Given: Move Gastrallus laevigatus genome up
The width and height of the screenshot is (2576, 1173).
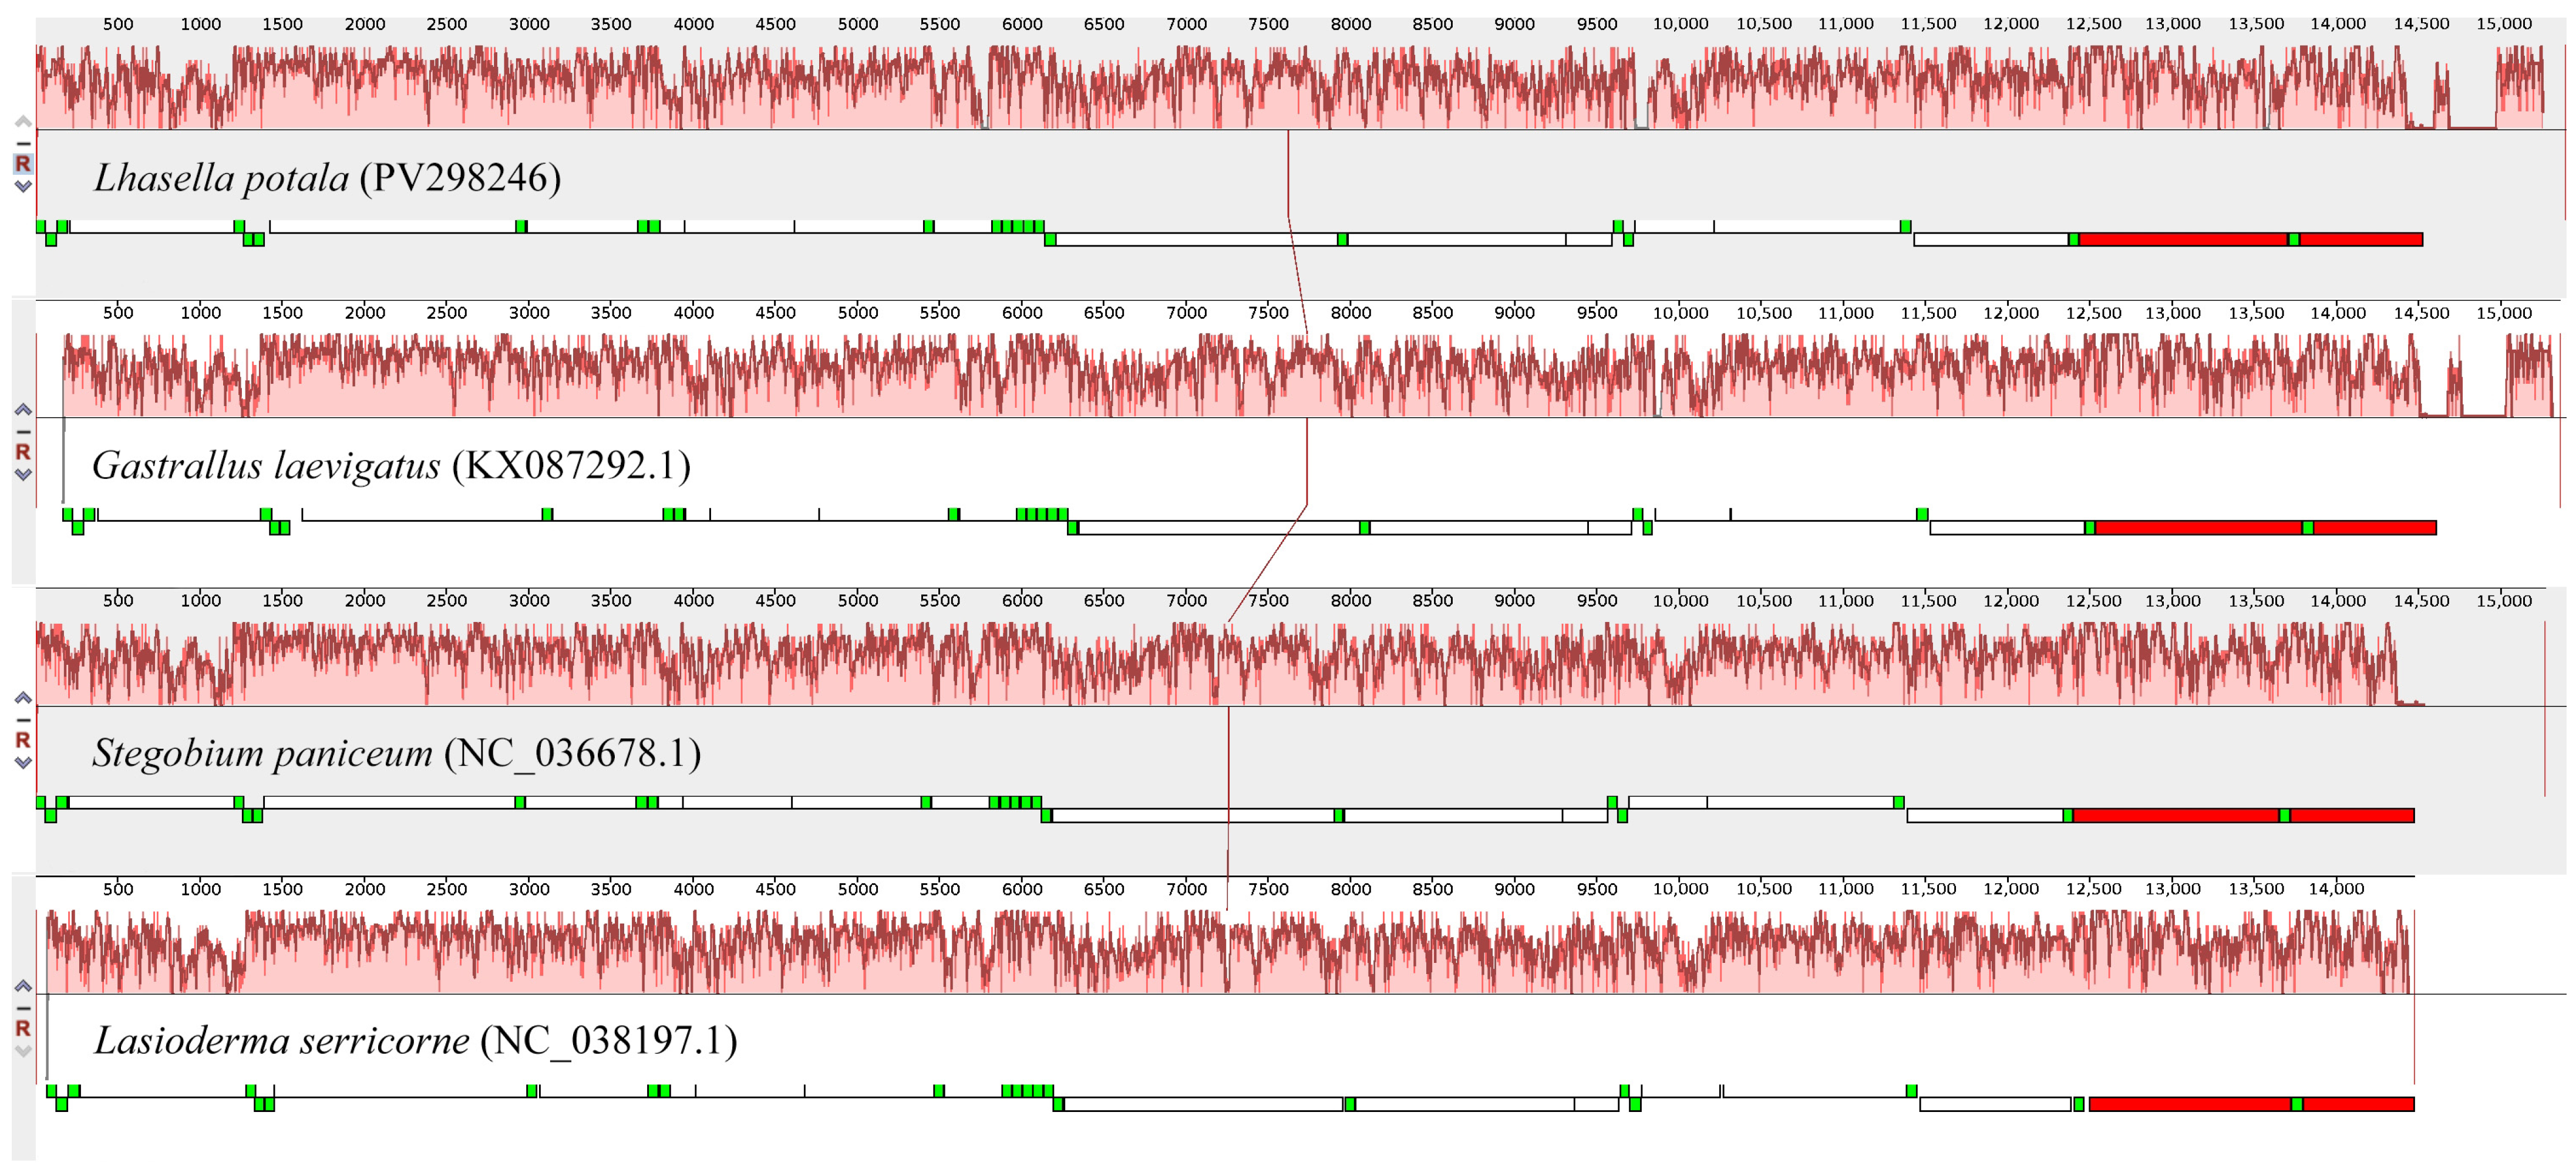Looking at the screenshot, I should [x=23, y=410].
